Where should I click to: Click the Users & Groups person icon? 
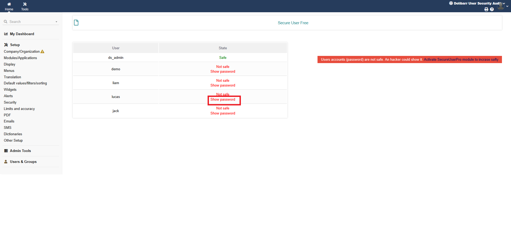click(6, 162)
